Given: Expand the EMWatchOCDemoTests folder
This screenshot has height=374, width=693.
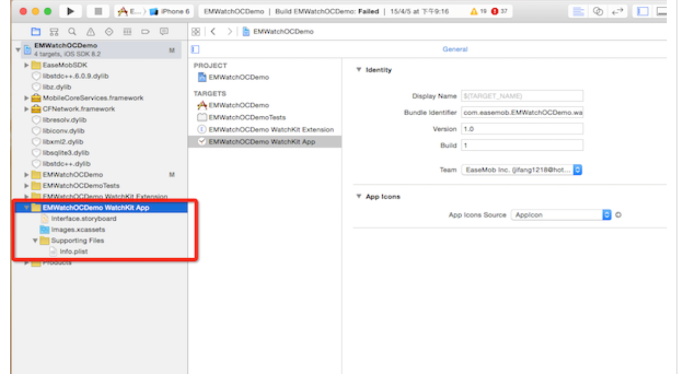Looking at the screenshot, I should click(26, 186).
